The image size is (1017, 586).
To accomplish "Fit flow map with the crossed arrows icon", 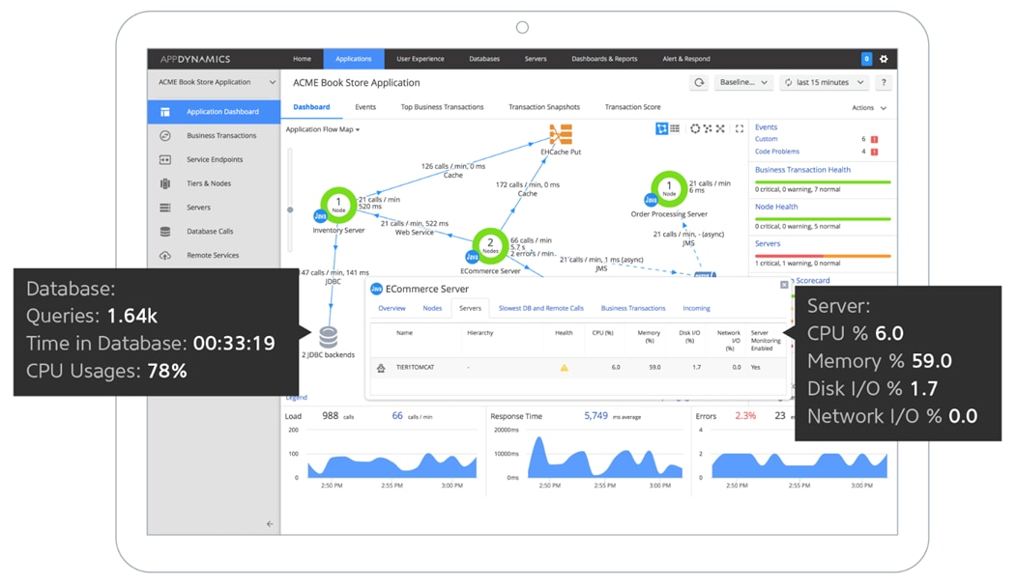I will (x=720, y=128).
